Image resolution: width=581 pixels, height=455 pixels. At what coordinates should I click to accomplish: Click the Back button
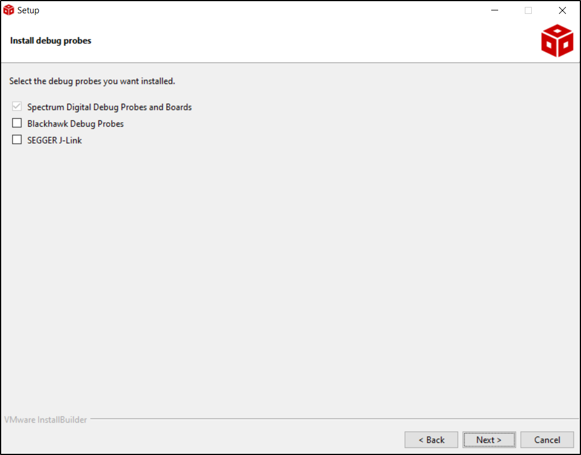click(x=431, y=439)
